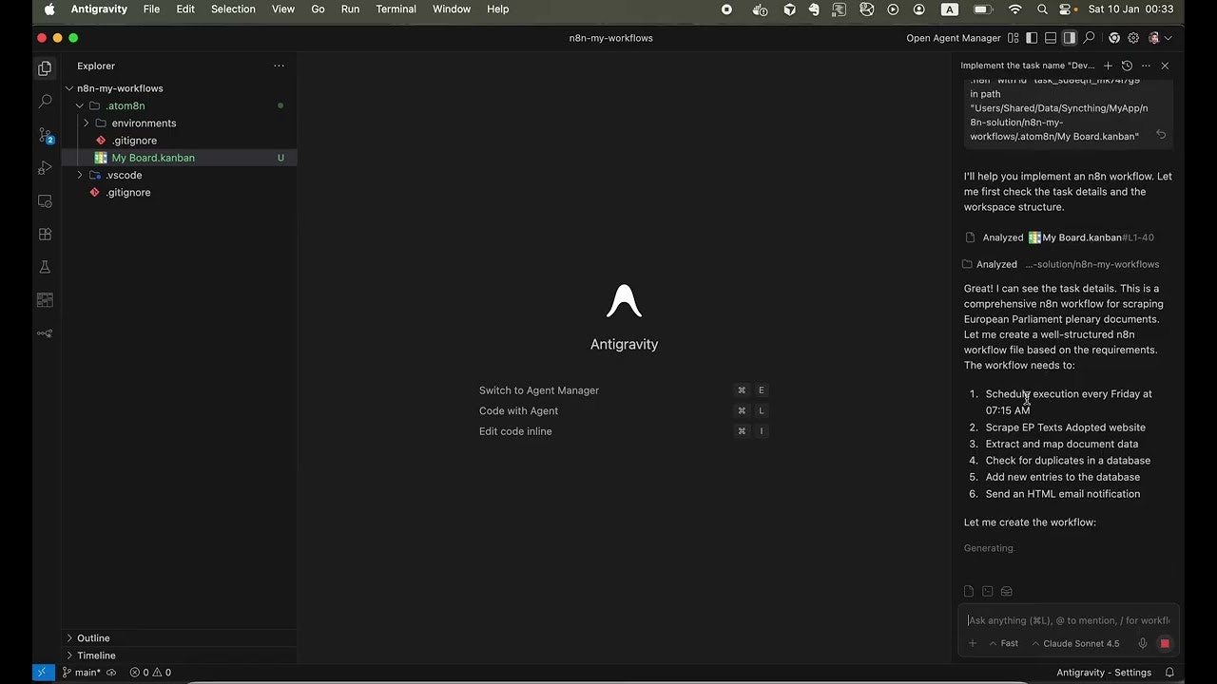Click the customize layout icon in title bar

tap(1014, 38)
